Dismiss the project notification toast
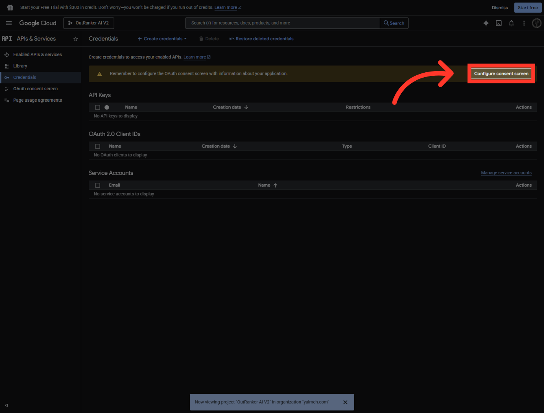The width and height of the screenshot is (544, 413). tap(345, 402)
